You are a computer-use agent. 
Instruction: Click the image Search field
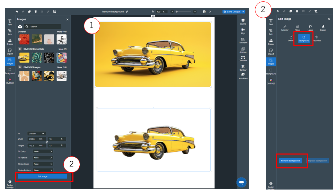click(43, 27)
